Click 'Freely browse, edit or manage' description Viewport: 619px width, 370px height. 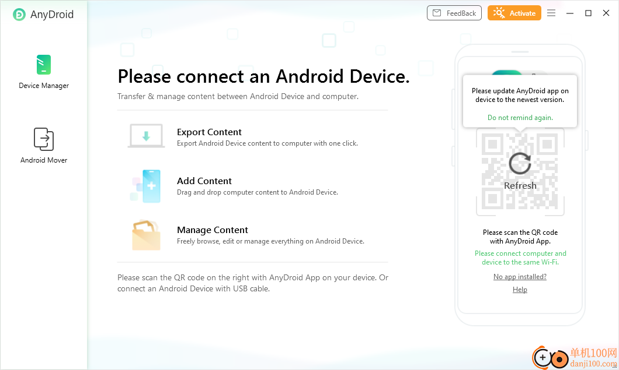[x=270, y=241]
